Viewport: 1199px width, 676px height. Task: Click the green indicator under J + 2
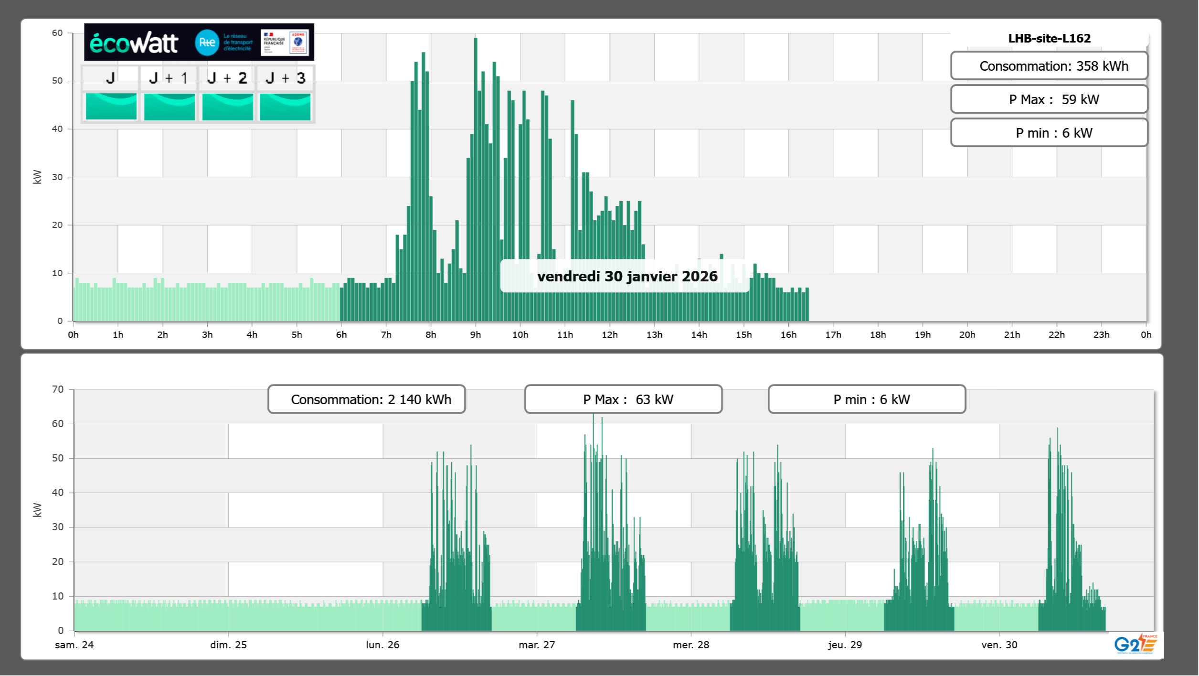pyautogui.click(x=227, y=106)
